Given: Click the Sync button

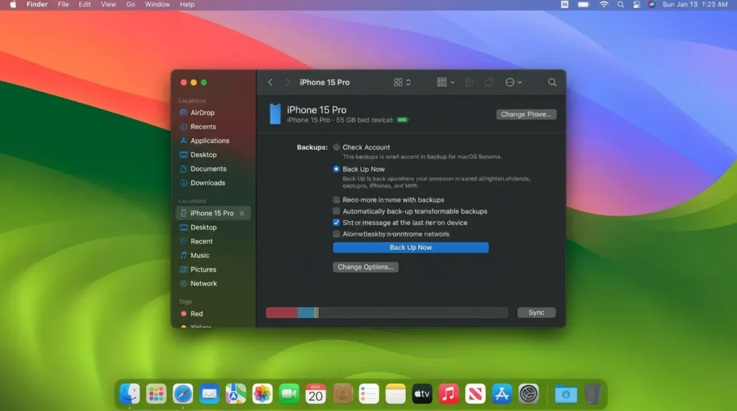Looking at the screenshot, I should (535, 313).
